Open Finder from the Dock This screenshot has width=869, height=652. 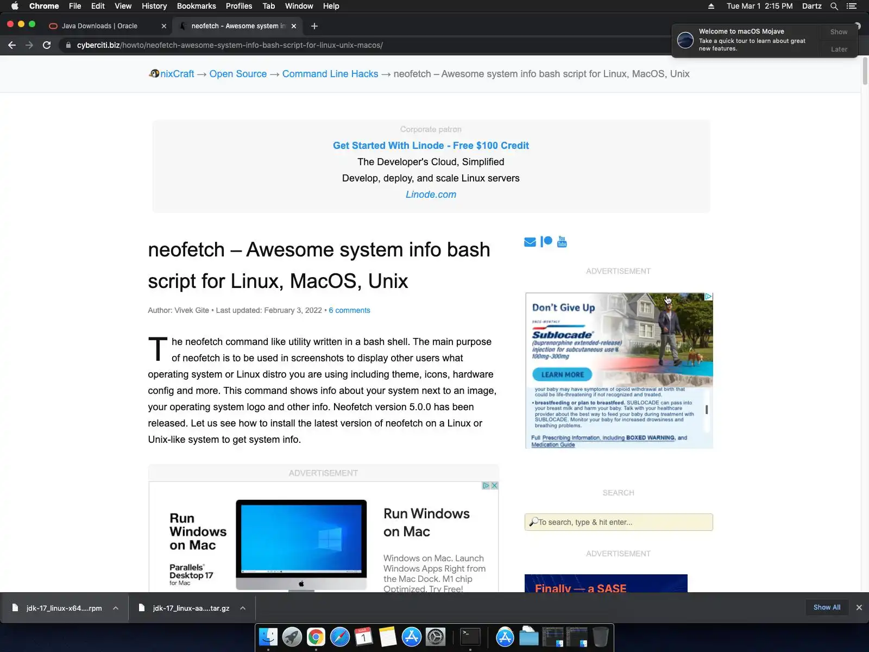[268, 637]
